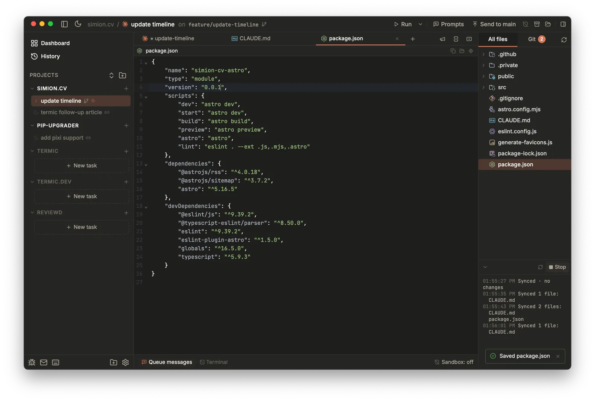Add a task to SIMION.CV

pyautogui.click(x=126, y=89)
